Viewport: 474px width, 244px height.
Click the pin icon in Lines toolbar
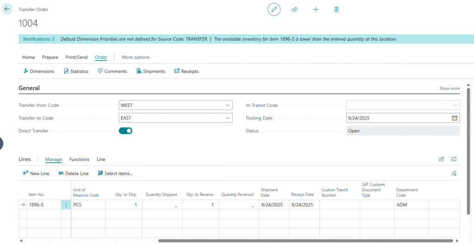(x=454, y=173)
